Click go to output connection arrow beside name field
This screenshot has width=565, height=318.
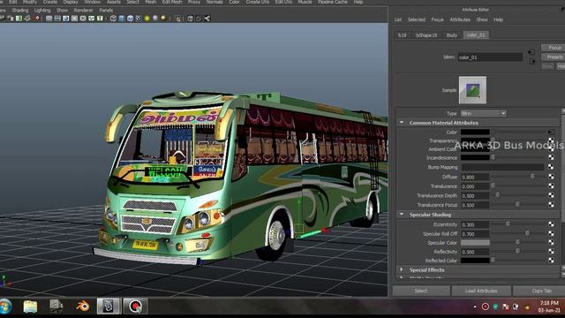point(532,61)
